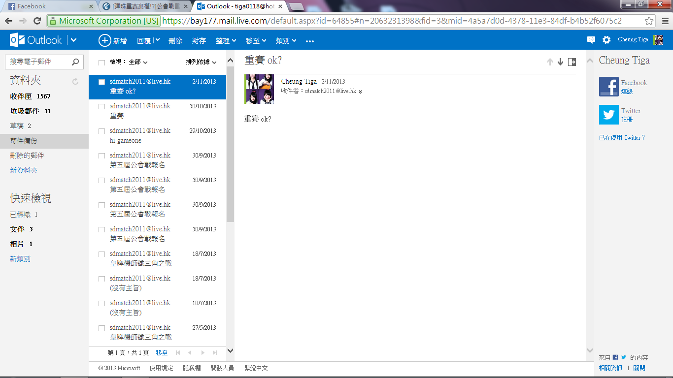The image size is (673, 378).
Task: Click the magnifier search icon
Action: pyautogui.click(x=75, y=62)
